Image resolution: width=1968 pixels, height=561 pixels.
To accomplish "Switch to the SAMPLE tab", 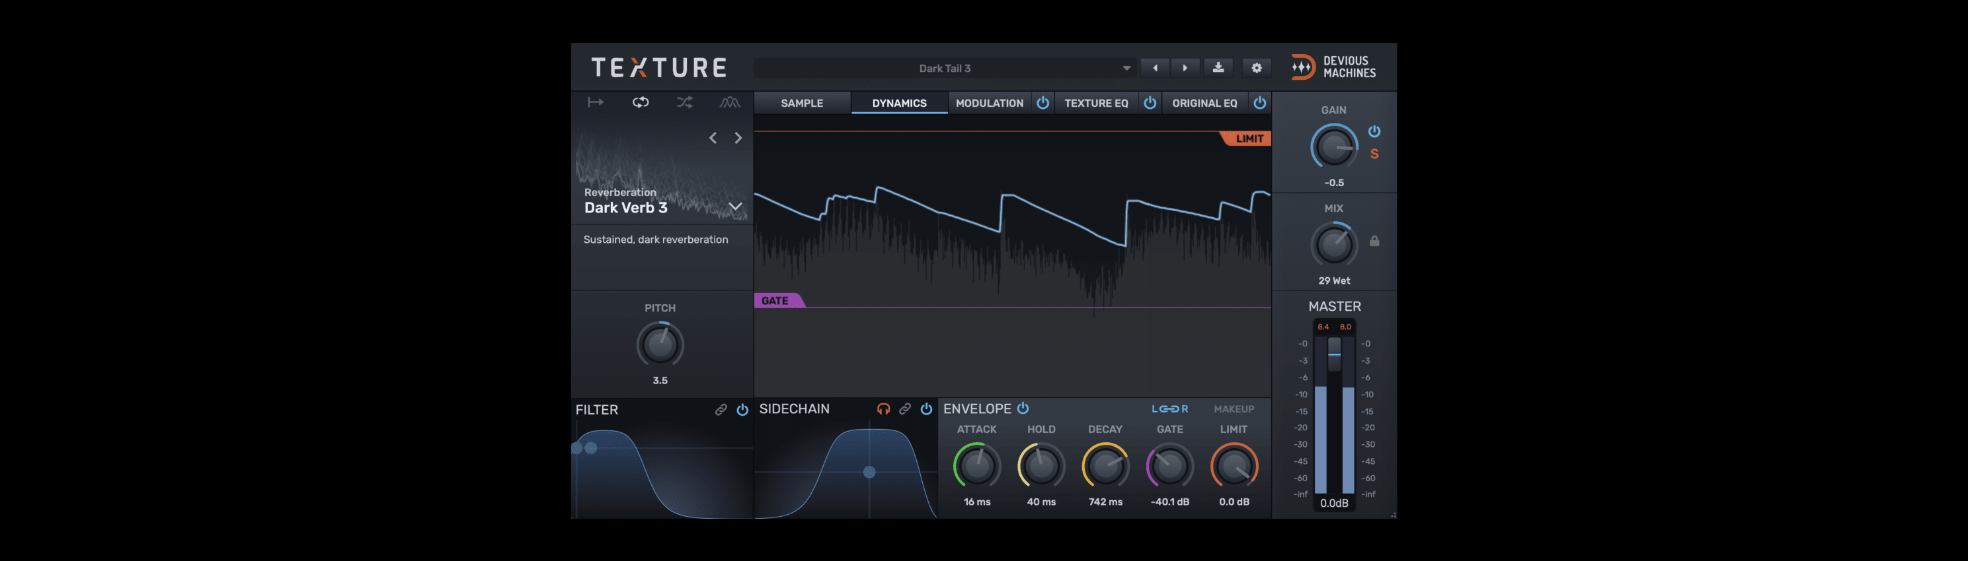I will click(801, 103).
